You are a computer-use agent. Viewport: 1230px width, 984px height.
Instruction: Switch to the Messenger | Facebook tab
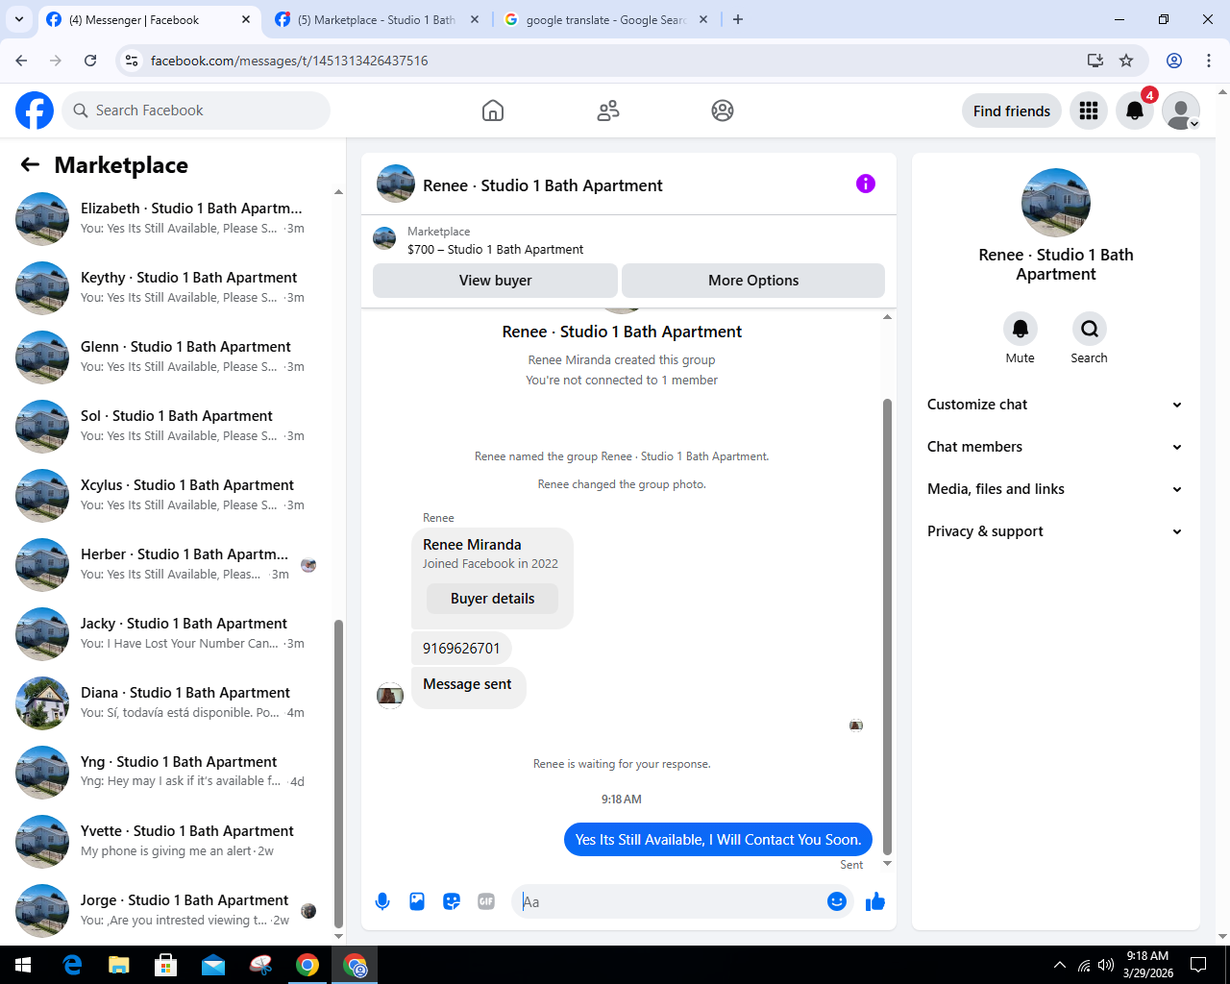pyautogui.click(x=149, y=20)
